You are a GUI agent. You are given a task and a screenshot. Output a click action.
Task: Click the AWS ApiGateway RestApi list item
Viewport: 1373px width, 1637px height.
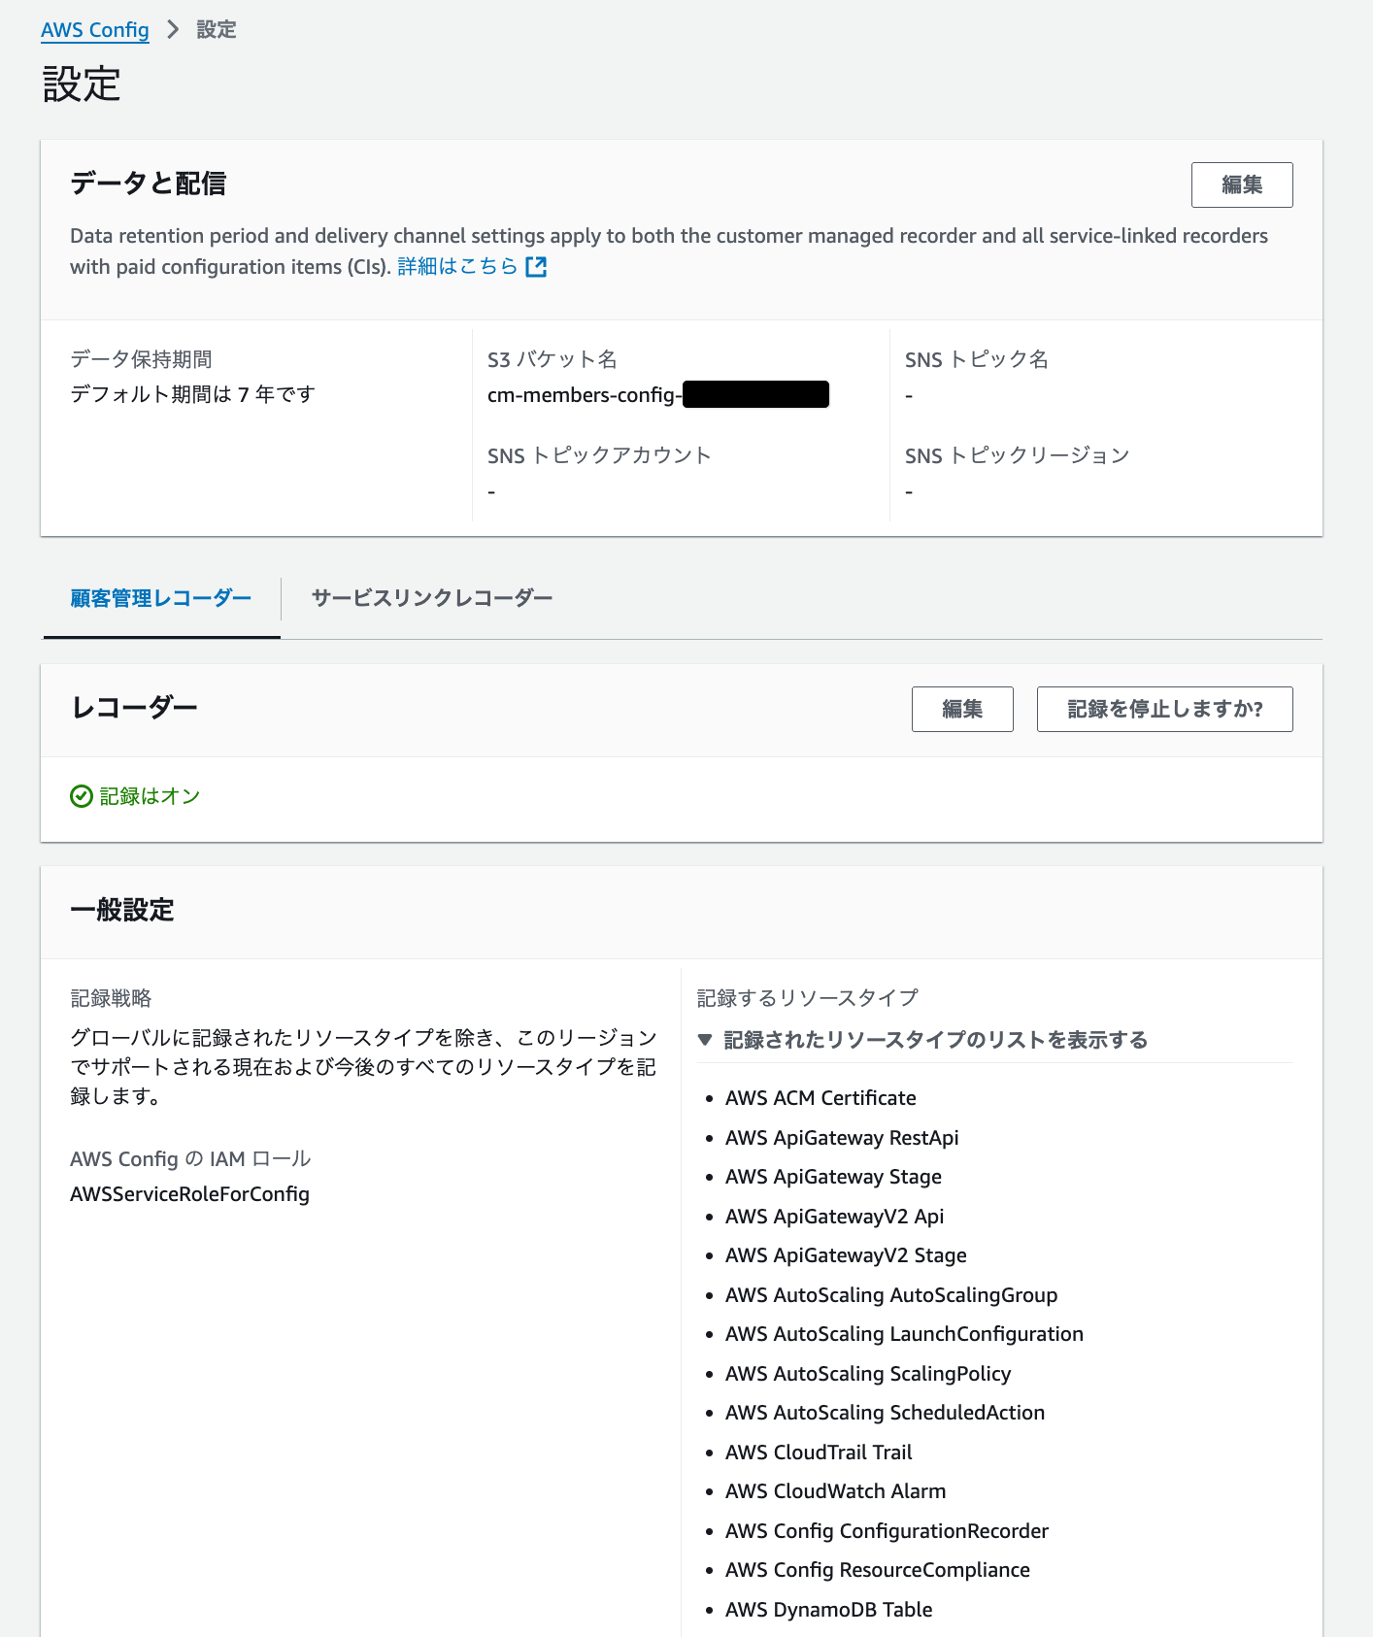pos(842,1138)
